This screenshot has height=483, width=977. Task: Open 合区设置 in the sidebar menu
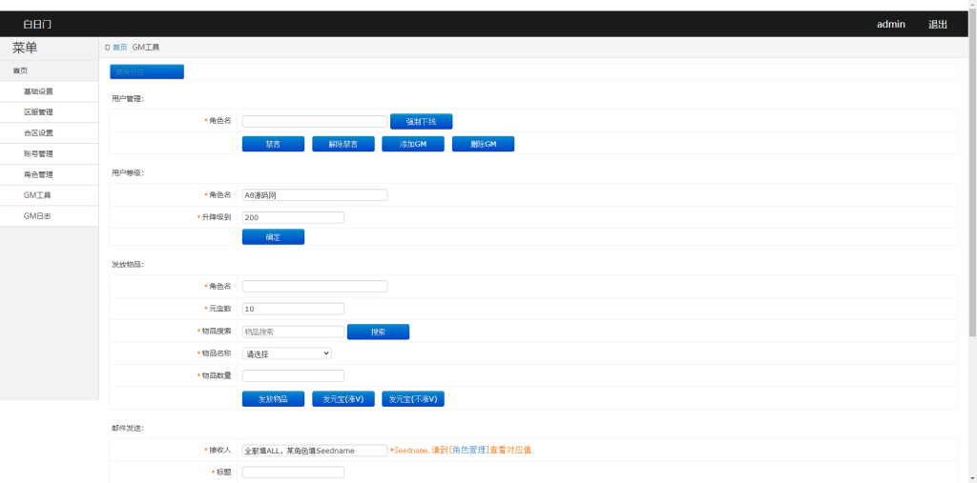click(50, 133)
